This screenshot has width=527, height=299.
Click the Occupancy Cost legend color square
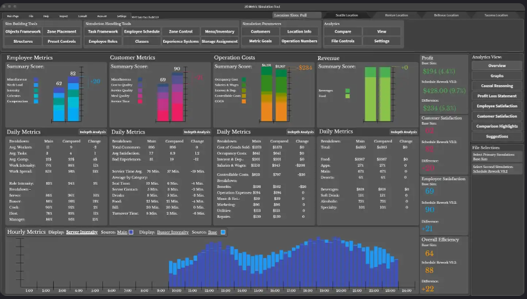pos(244,79)
